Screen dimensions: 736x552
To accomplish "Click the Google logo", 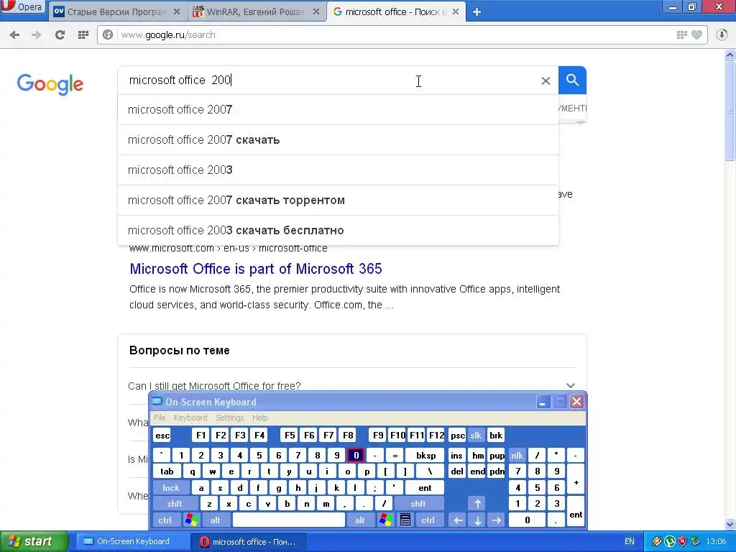I will 50,84.
